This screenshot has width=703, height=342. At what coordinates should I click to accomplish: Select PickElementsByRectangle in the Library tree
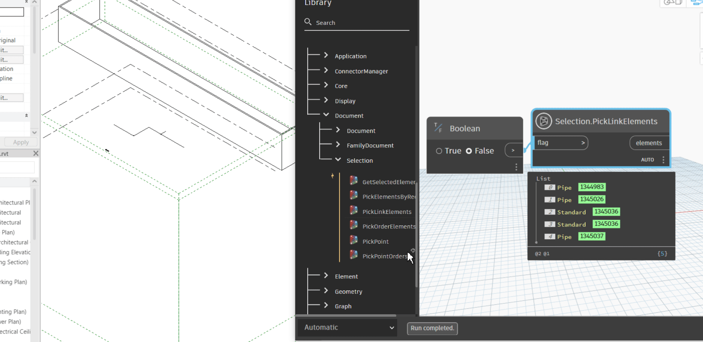389,197
